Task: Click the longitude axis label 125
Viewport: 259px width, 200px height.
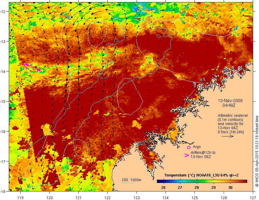Action: (195, 198)
